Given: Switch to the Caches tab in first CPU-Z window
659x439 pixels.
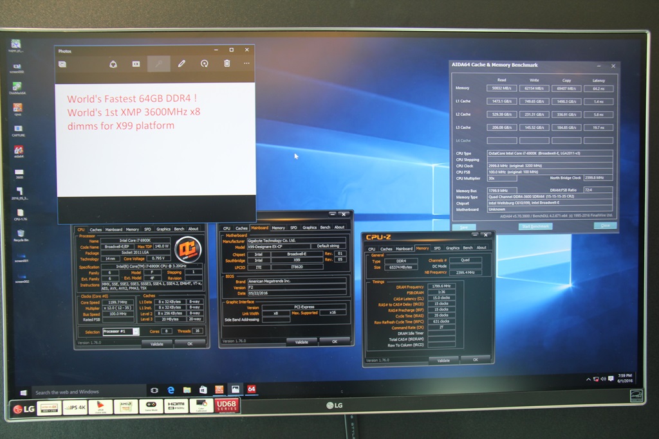Looking at the screenshot, I should tap(95, 229).
